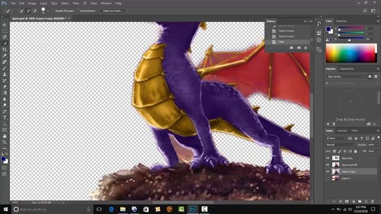Choose Subtract from Selection mode in options bar

coord(35,11)
